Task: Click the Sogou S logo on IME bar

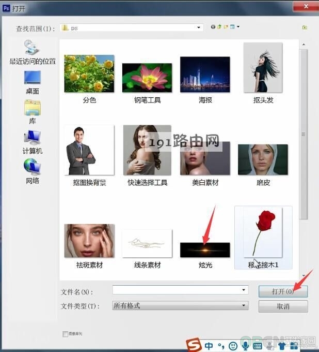Action: click(194, 345)
